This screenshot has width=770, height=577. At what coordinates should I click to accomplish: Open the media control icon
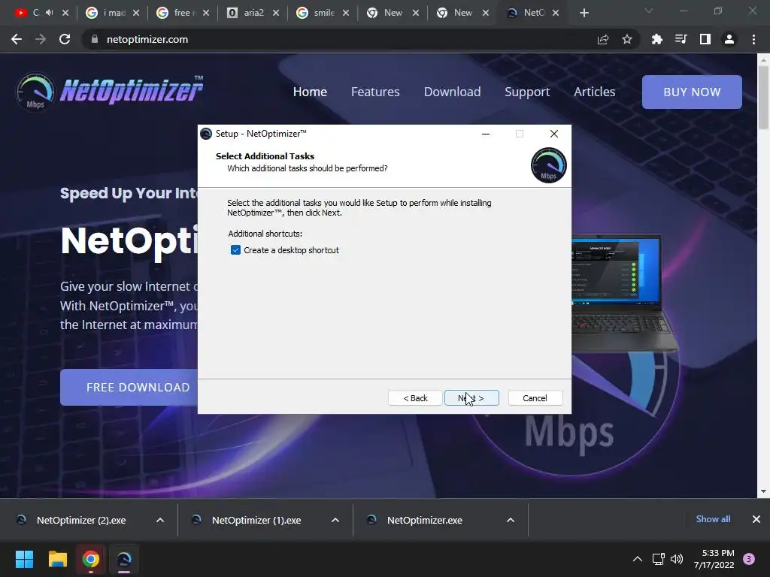coord(681,39)
